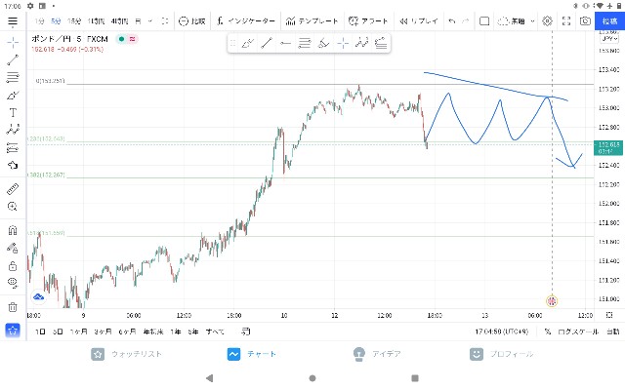Select path/polyline tool in floating favorites toolbar

tap(361, 43)
